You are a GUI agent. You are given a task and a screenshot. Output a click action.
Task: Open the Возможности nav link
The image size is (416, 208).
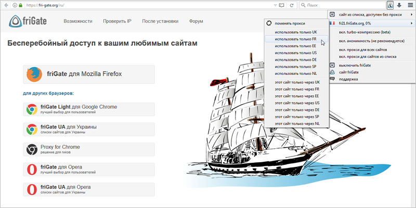coord(78,21)
